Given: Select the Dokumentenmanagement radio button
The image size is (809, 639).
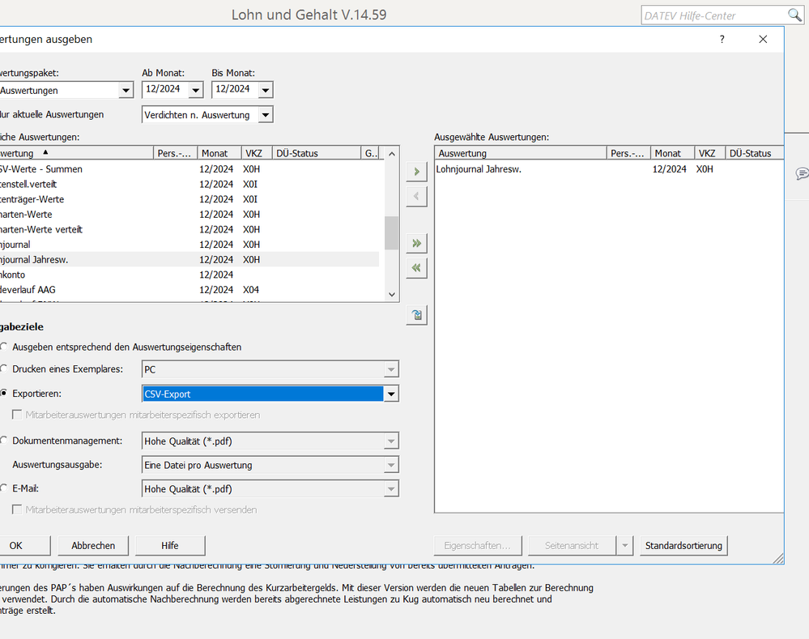Looking at the screenshot, I should (3, 441).
